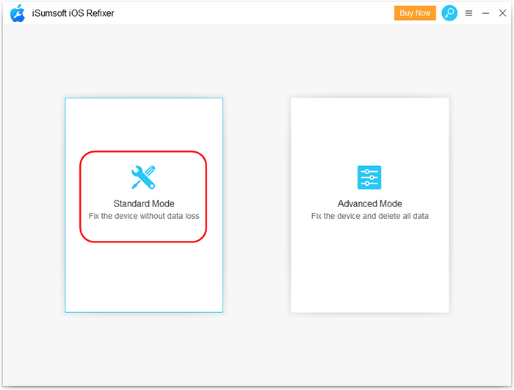
Task: Click the iSumsoft iOS Refixer apple logo
Action: [x=18, y=13]
